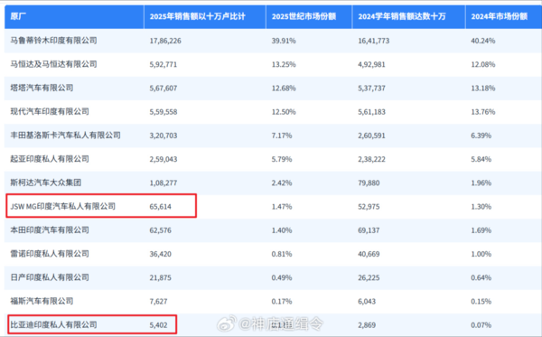
Task: Select the 比亚迪印度私人有限公司 cell
Action: coord(53,325)
